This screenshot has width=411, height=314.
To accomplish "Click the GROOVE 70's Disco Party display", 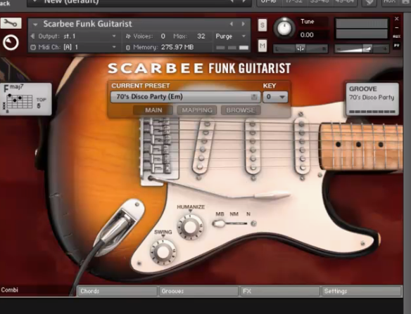I will point(372,99).
